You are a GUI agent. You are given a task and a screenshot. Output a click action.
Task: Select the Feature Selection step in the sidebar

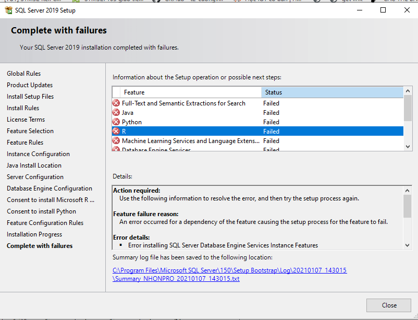tap(30, 131)
